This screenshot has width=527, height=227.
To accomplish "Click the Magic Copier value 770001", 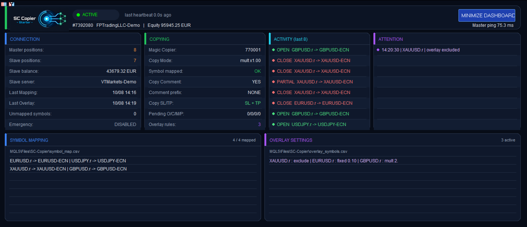I will coord(253,50).
